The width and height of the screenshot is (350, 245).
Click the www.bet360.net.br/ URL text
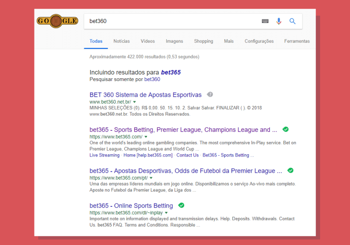point(110,102)
